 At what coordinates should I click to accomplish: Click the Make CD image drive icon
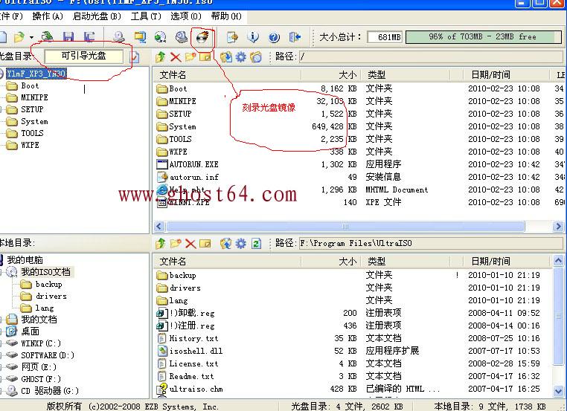118,37
